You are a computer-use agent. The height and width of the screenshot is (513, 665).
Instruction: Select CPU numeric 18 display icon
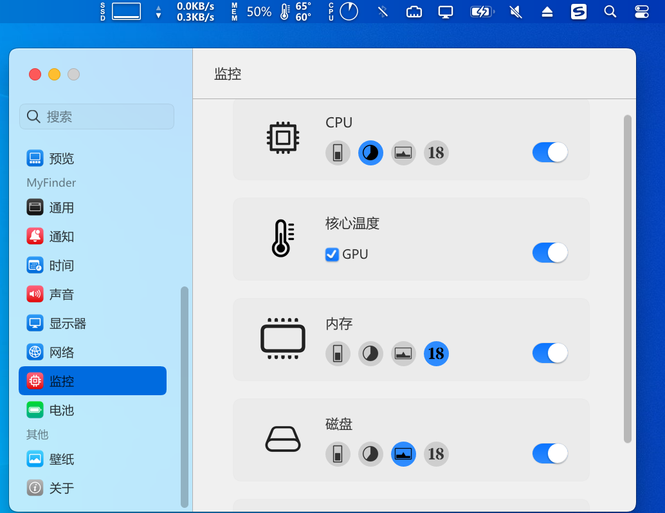436,153
